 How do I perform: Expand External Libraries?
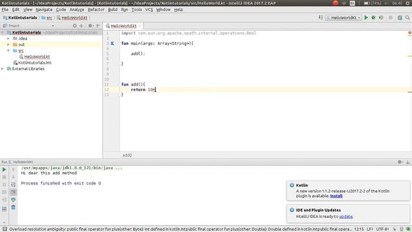3,69
